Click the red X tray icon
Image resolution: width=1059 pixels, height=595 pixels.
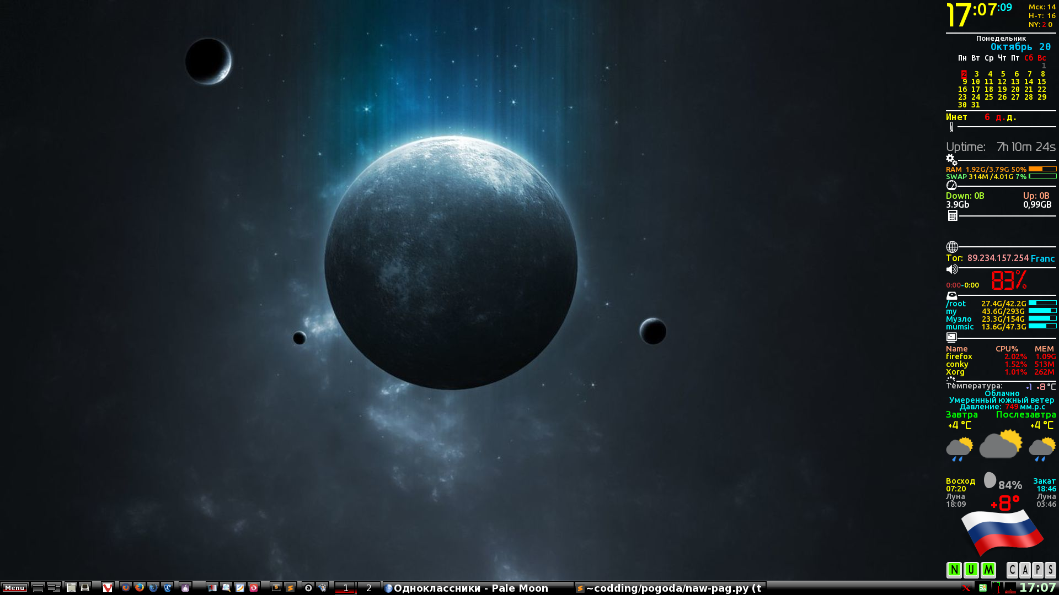coord(966,588)
